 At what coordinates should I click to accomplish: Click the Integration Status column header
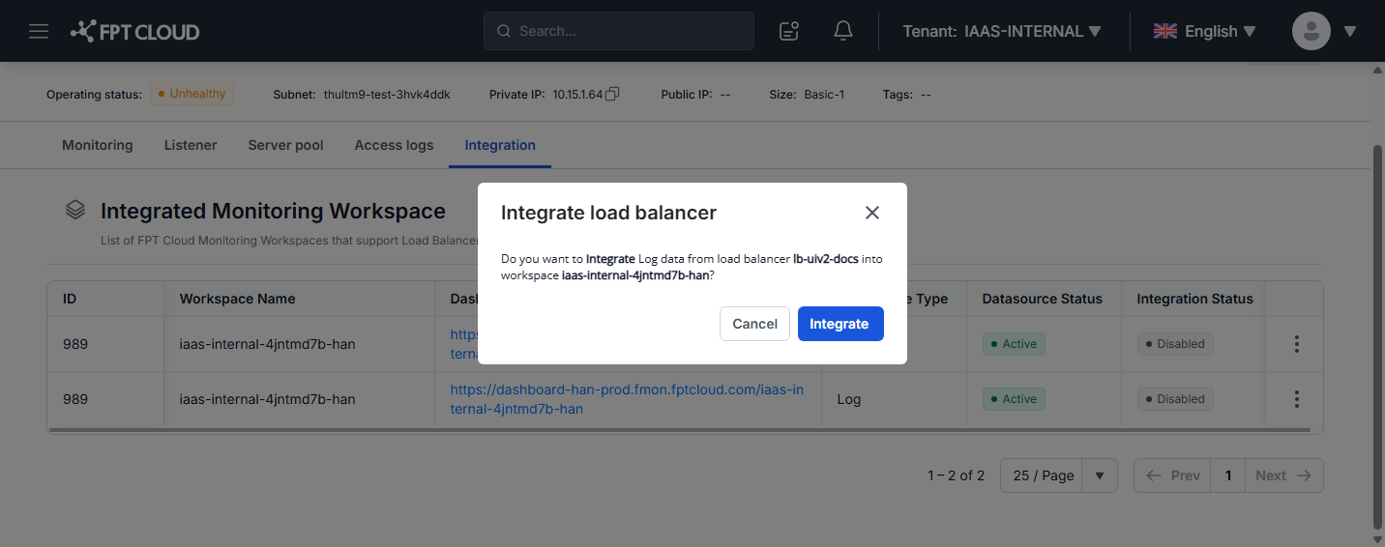(1194, 299)
